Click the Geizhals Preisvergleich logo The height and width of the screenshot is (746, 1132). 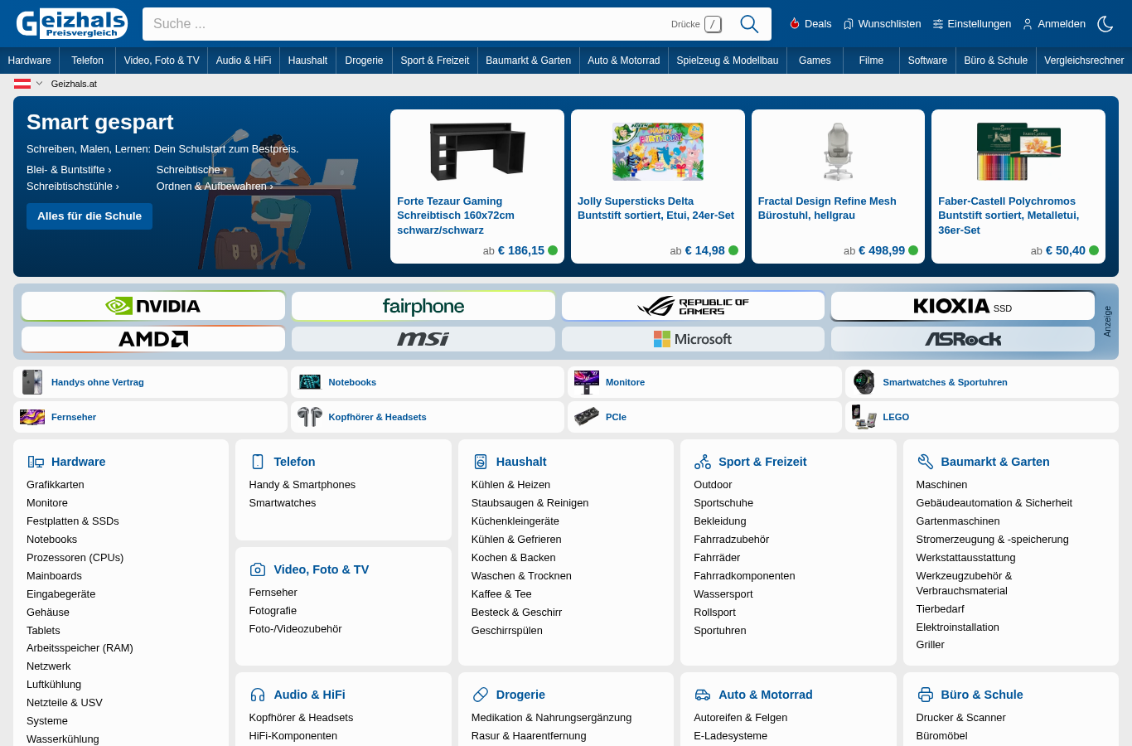(x=72, y=23)
